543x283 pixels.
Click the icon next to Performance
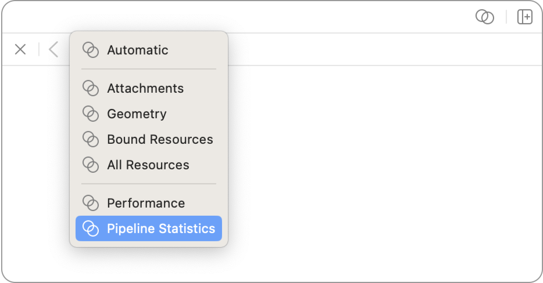click(90, 203)
